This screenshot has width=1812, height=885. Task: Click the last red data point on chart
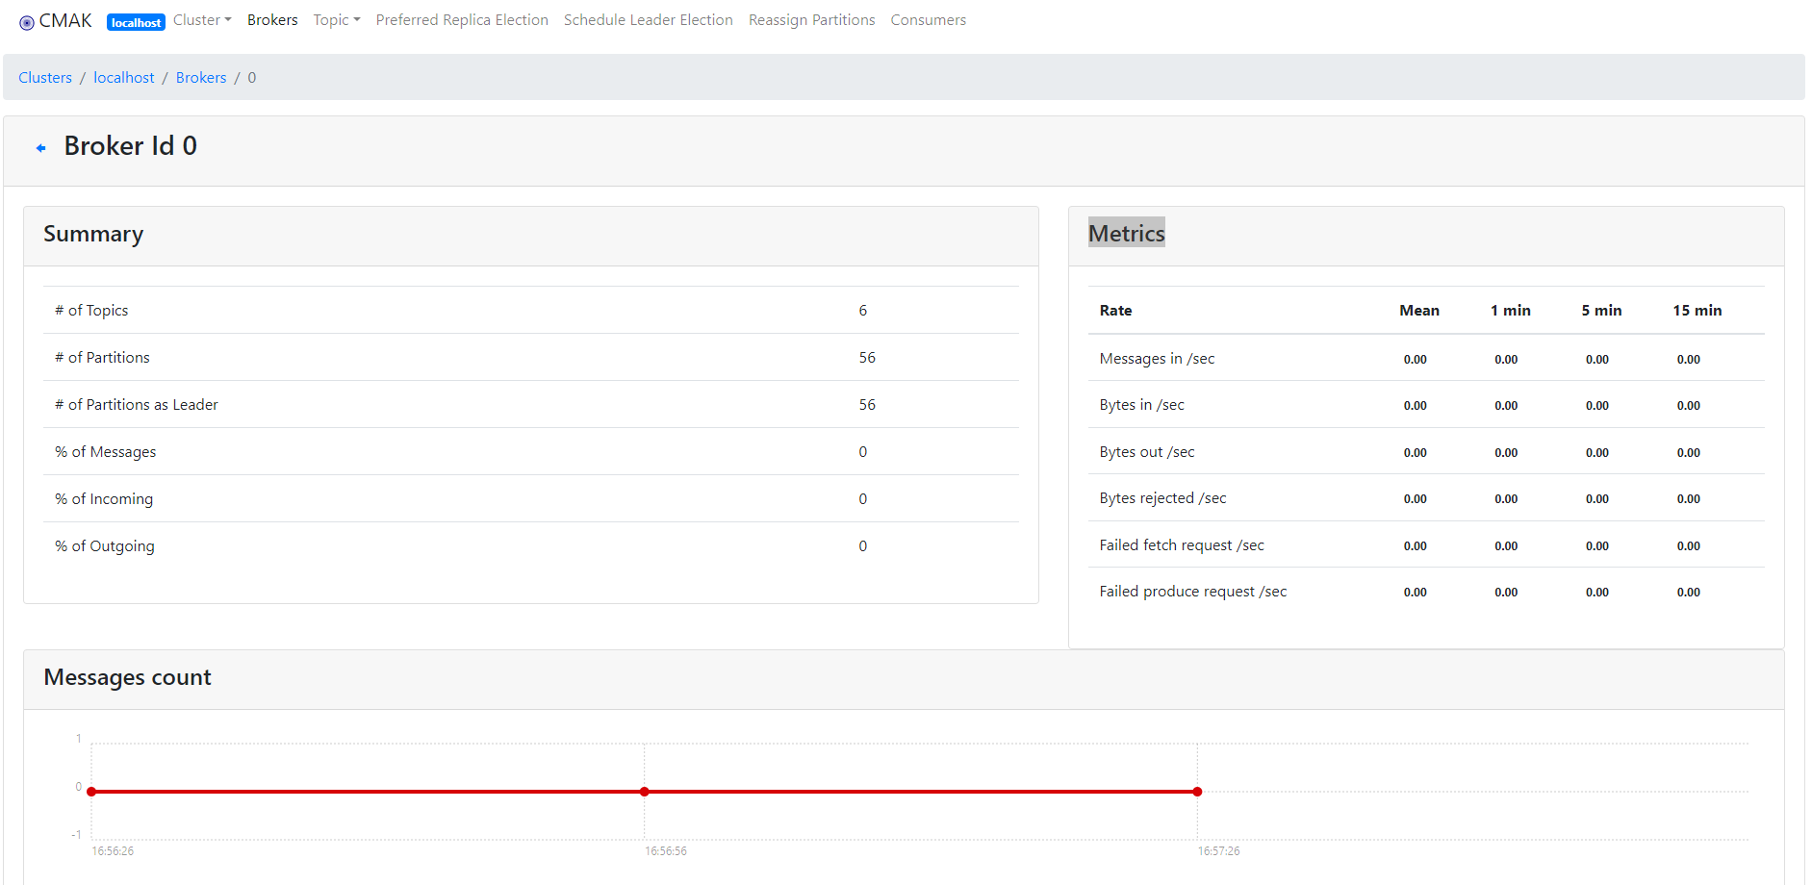click(x=1197, y=792)
